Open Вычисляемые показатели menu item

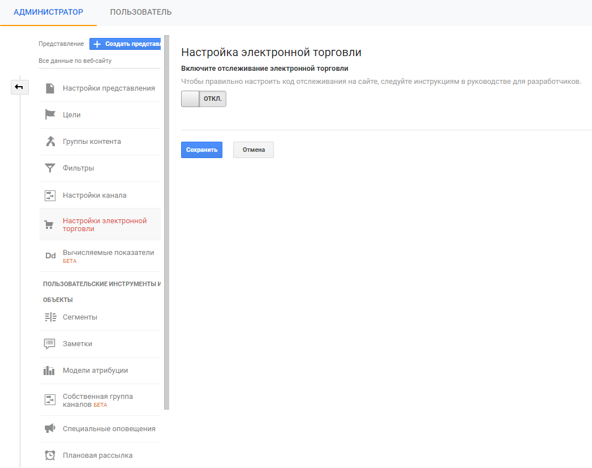coord(108,253)
